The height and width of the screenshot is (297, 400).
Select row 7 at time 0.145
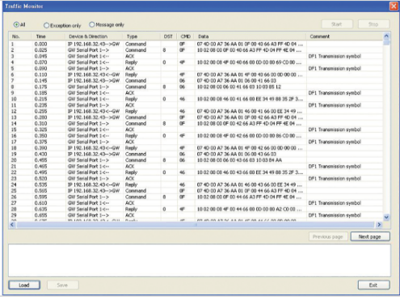[x=196, y=81]
